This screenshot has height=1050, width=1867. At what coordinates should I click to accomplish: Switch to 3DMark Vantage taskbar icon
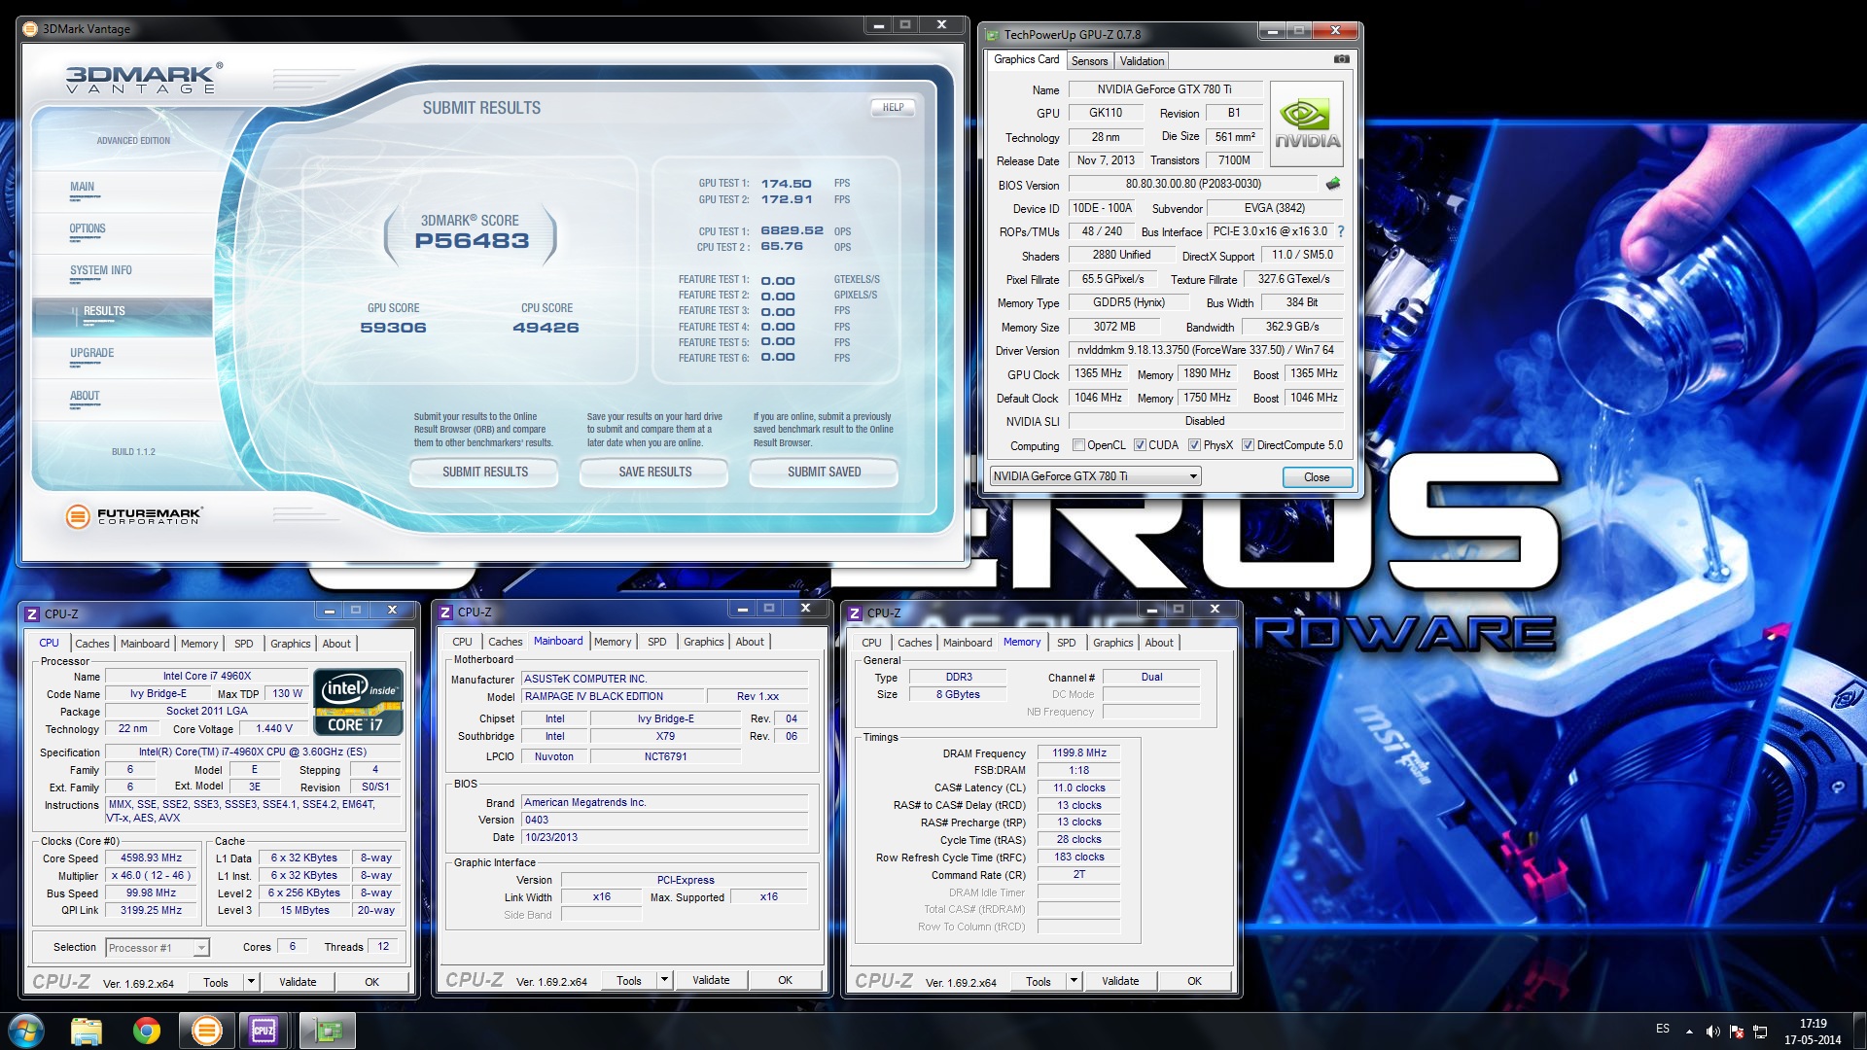[x=207, y=1031]
